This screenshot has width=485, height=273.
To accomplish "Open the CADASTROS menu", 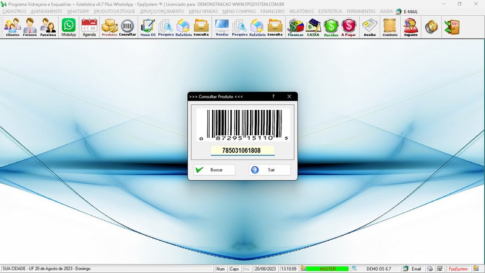I will 15,12.
